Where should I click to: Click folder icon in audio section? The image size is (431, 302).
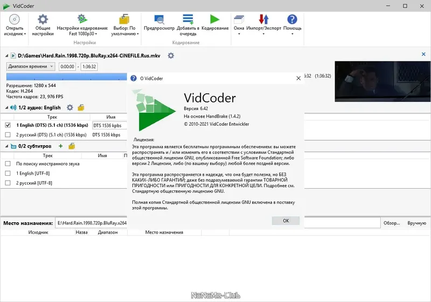pyautogui.click(x=81, y=107)
